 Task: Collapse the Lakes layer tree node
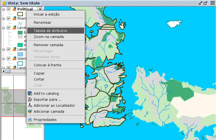click(x=4, y=49)
